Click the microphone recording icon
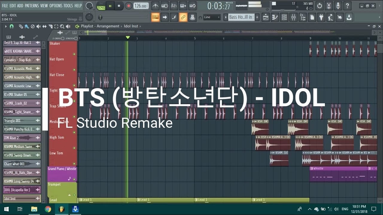This screenshot has width=383, height=215. pos(338,6)
